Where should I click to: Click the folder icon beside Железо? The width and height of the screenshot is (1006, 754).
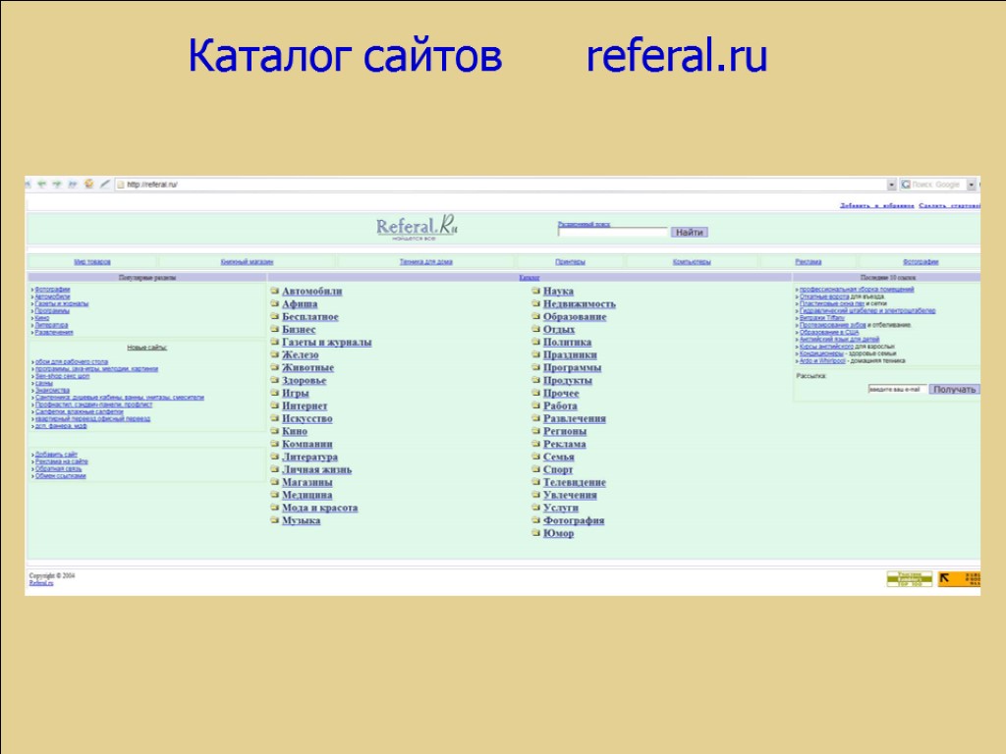(275, 354)
